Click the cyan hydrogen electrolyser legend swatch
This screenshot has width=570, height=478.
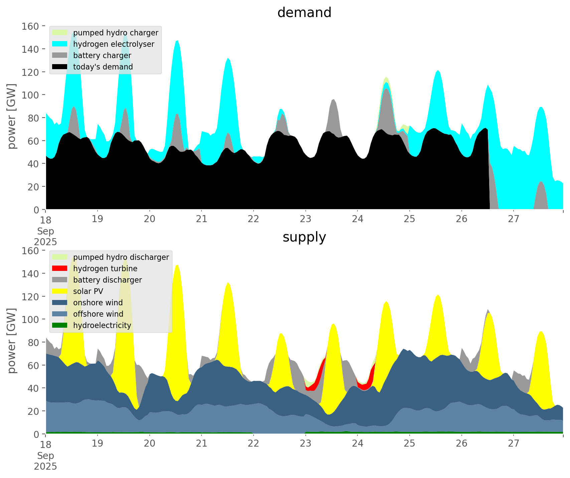(x=60, y=44)
